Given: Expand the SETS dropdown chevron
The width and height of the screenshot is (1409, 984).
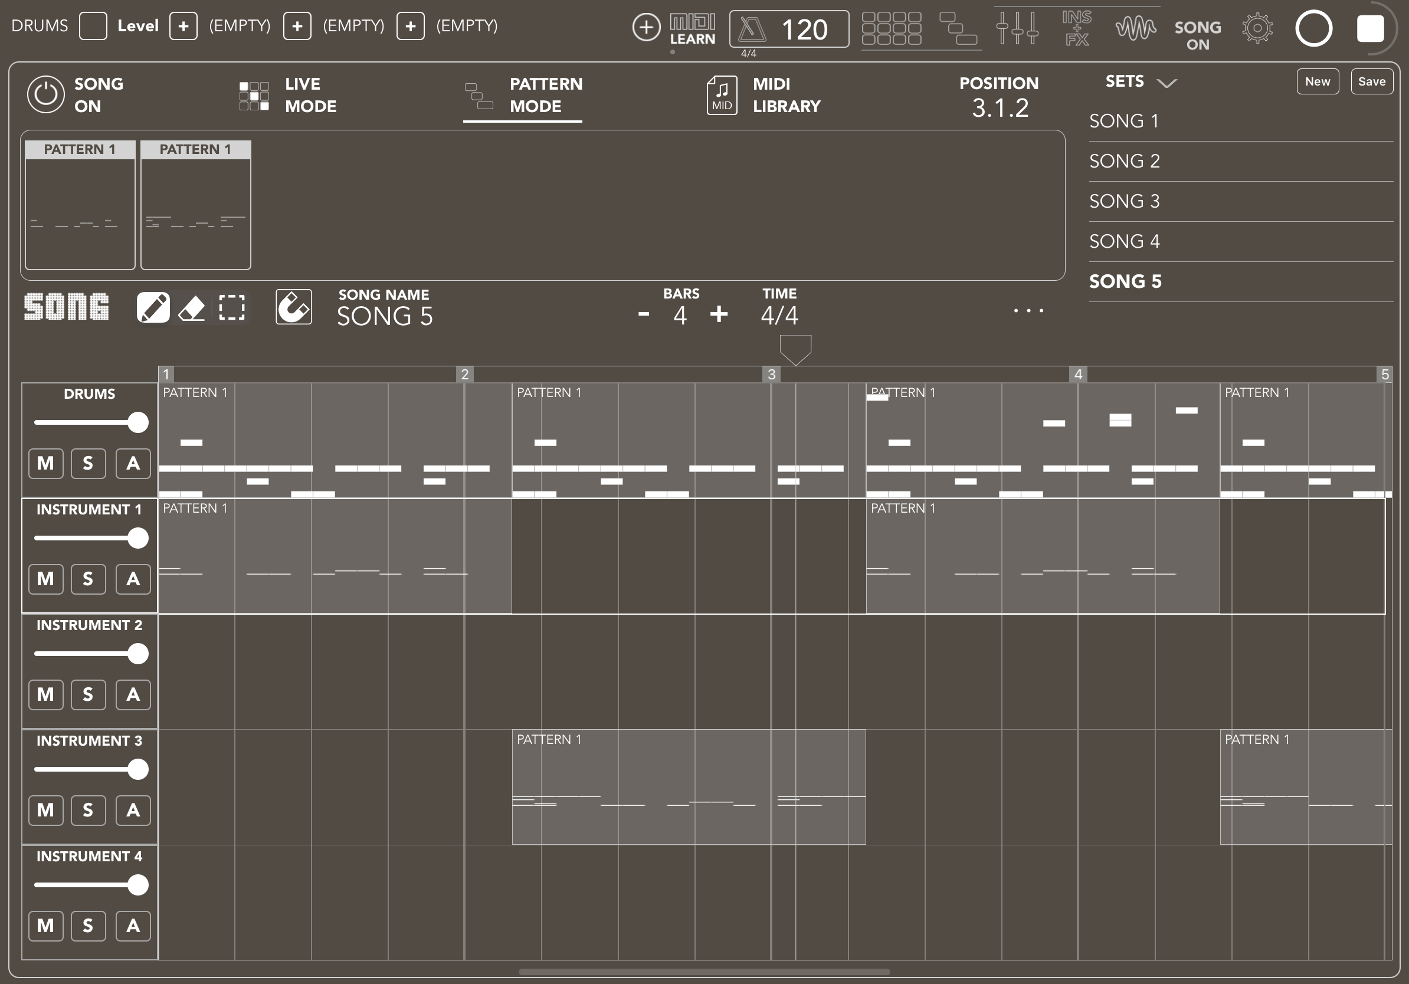Looking at the screenshot, I should (1166, 83).
